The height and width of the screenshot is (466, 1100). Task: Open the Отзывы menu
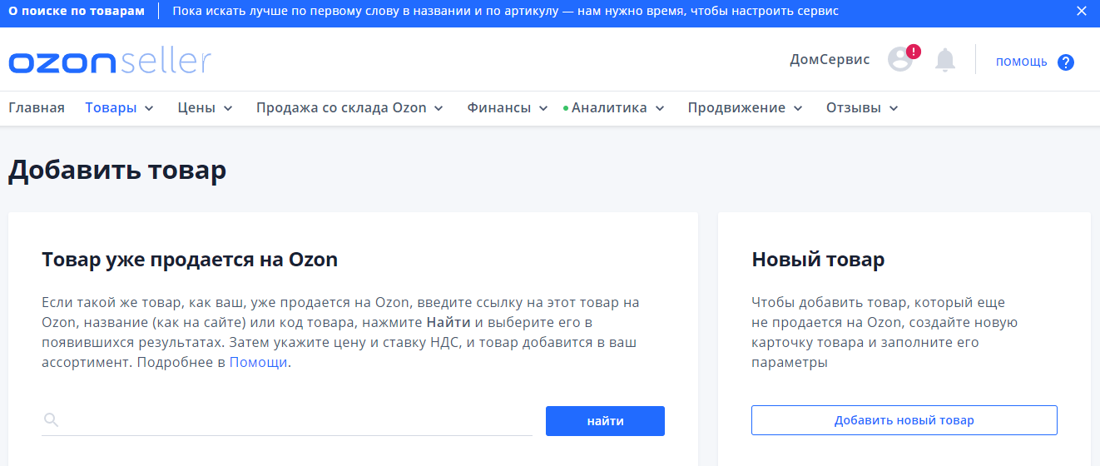(x=853, y=107)
